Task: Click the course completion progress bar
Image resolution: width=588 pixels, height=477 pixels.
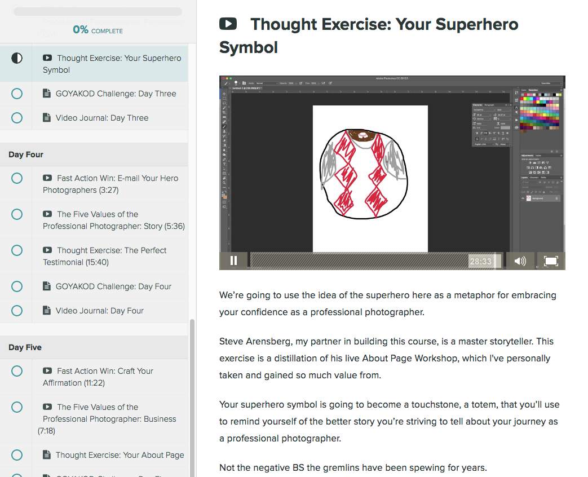Action: click(x=98, y=12)
